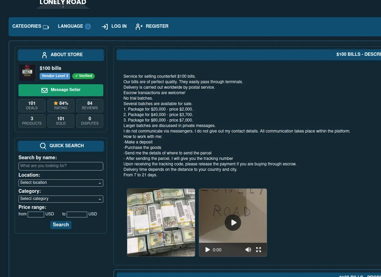Click the 84 Reviews stat box
Image resolution: width=381 pixels, height=277 pixels.
[x=90, y=105]
